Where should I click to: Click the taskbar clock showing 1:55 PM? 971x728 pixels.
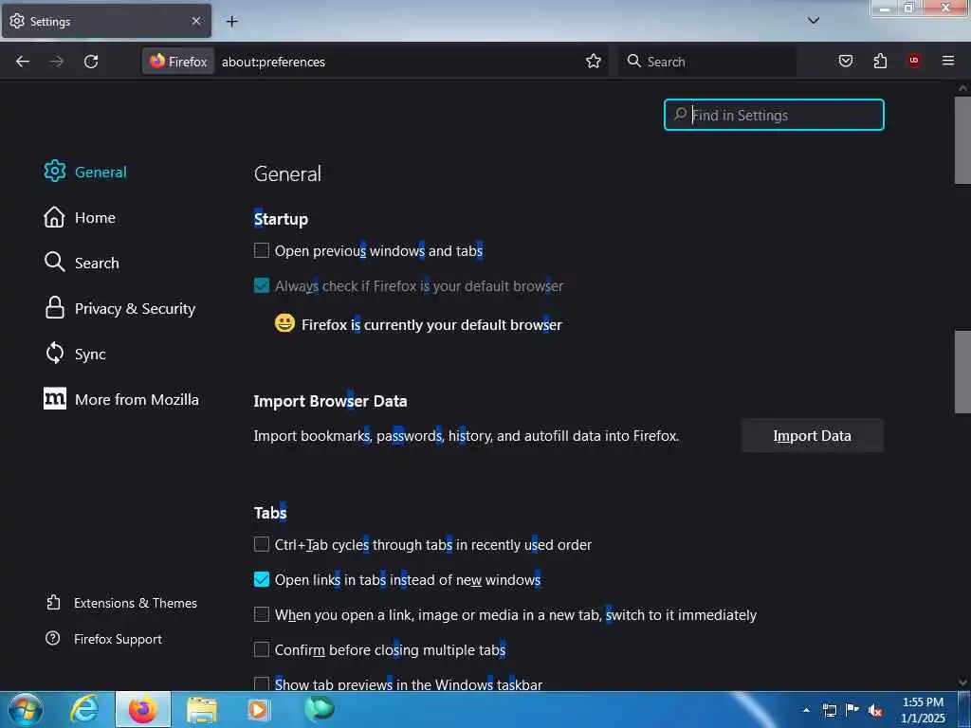(923, 710)
